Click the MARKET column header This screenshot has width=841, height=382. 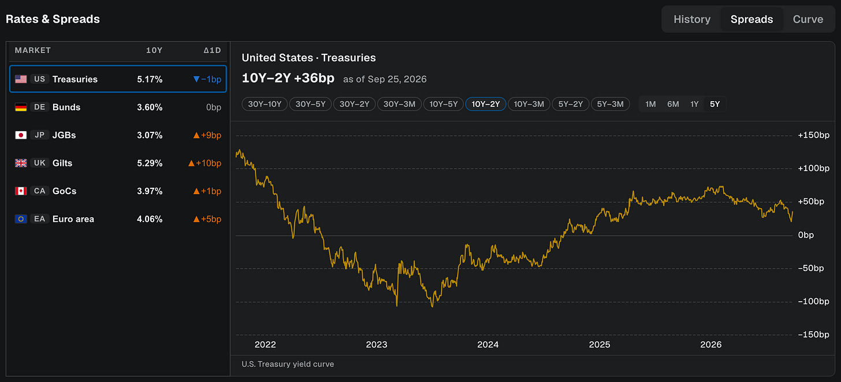pyautogui.click(x=33, y=50)
